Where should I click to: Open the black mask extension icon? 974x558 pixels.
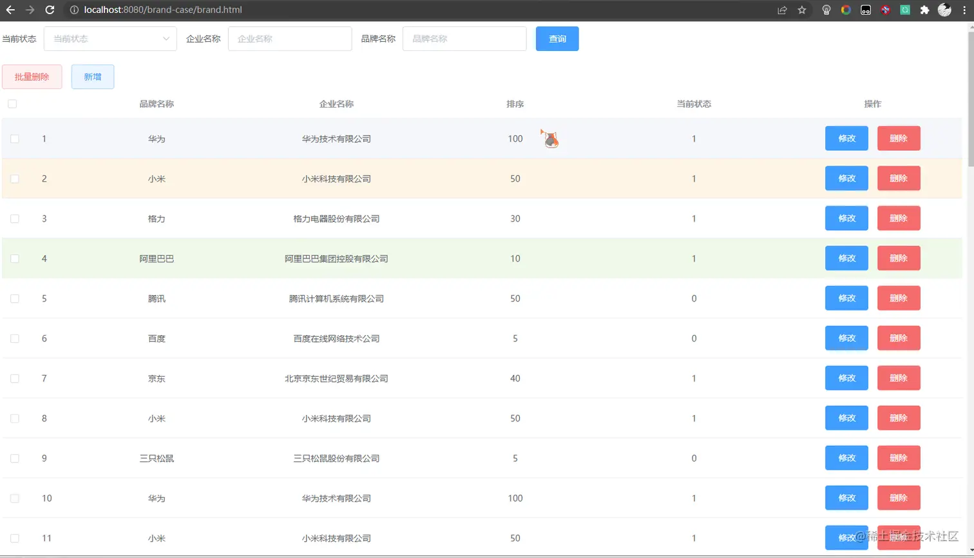866,10
